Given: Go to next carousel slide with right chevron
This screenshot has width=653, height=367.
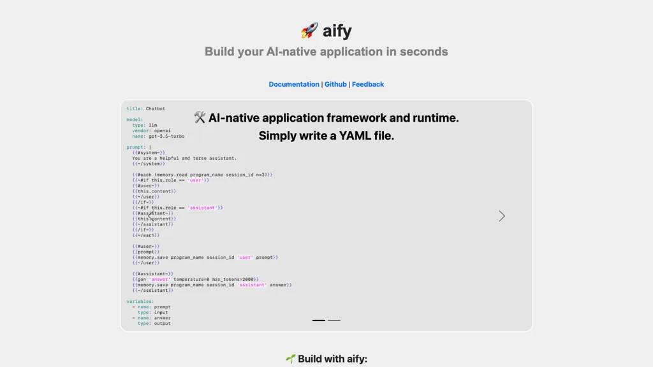Looking at the screenshot, I should [502, 216].
